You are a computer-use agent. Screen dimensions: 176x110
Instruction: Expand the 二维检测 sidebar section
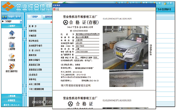coord(12,96)
